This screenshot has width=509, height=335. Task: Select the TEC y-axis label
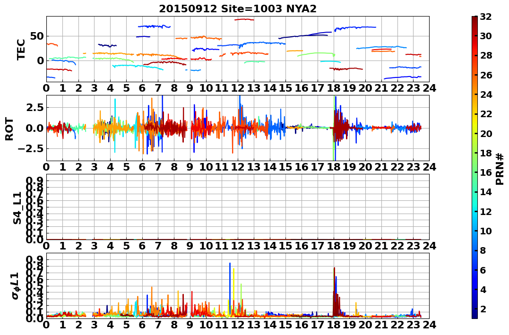coord(21,49)
